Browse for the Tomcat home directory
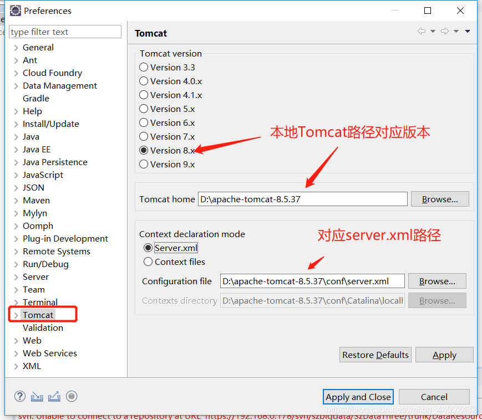 click(440, 199)
